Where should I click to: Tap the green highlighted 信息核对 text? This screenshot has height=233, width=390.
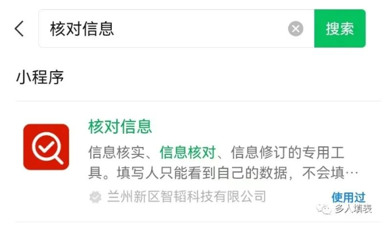188,152
